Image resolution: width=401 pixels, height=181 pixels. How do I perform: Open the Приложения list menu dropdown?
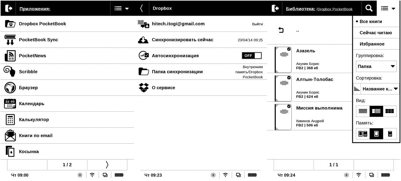pos(121,8)
